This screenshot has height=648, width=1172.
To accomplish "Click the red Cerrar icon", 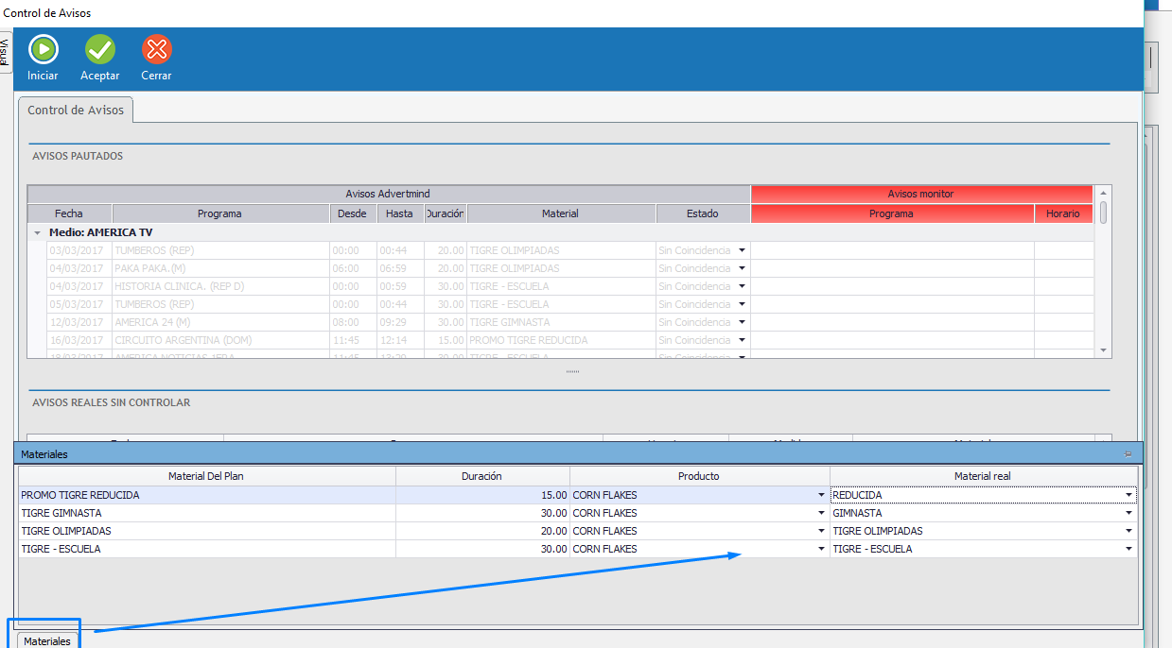I will click(156, 49).
